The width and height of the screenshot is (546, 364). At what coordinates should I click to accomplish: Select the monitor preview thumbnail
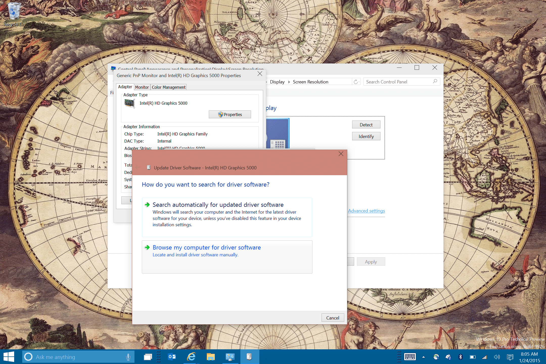[x=278, y=133]
